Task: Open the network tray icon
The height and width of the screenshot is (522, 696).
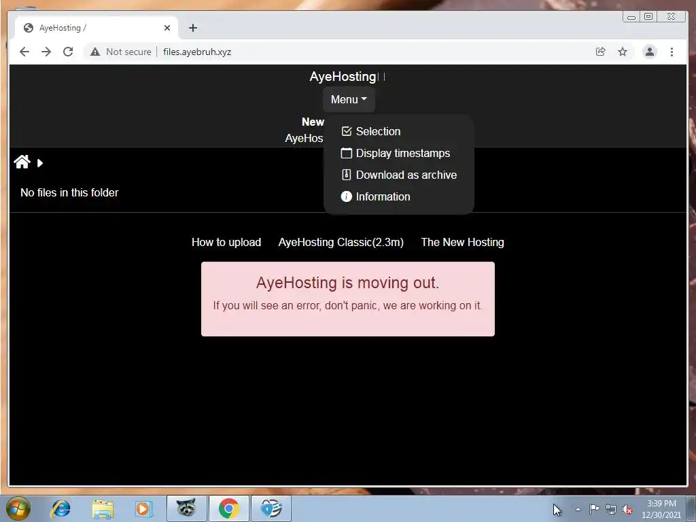Action: 611,510
